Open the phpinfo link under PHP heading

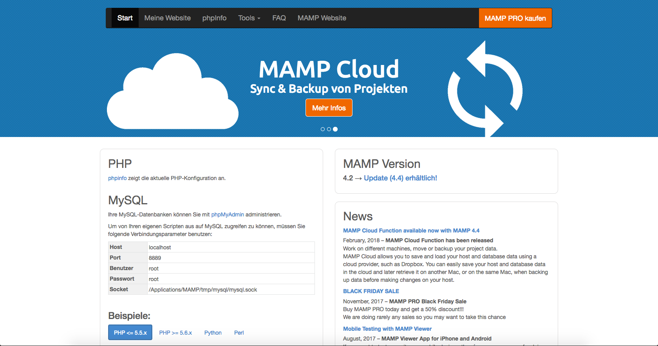point(117,178)
